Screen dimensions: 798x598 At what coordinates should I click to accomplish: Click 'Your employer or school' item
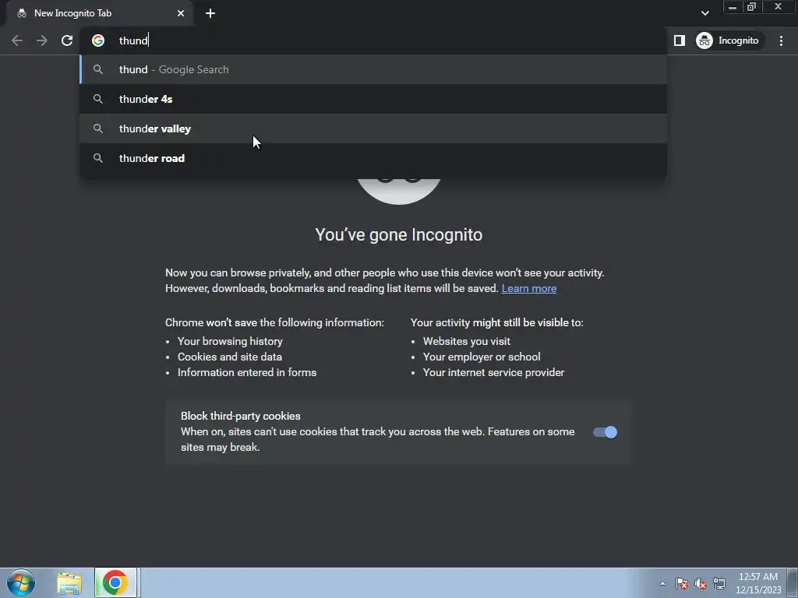(482, 357)
